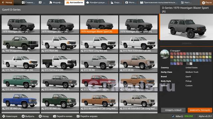Pick the lime green swatch in Стандарт palette
The image size is (213, 119).
[x=210, y=57]
